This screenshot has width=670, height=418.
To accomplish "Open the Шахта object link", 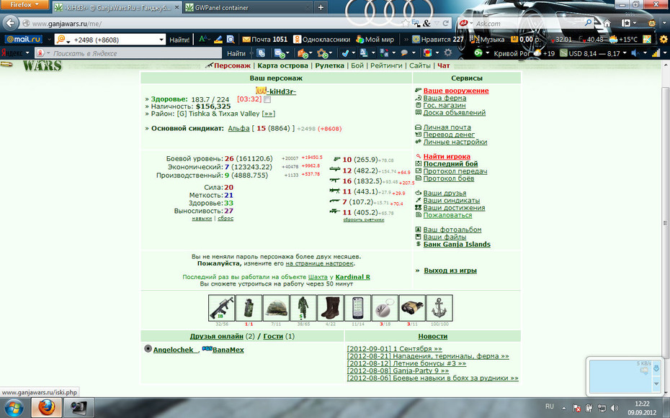I will point(318,277).
